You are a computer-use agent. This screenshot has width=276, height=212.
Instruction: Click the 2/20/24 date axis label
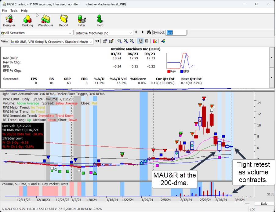(x=205, y=200)
